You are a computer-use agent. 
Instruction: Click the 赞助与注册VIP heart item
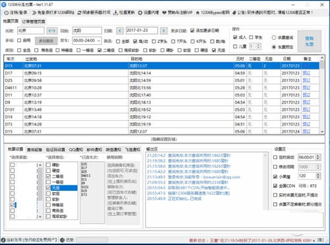point(177,13)
